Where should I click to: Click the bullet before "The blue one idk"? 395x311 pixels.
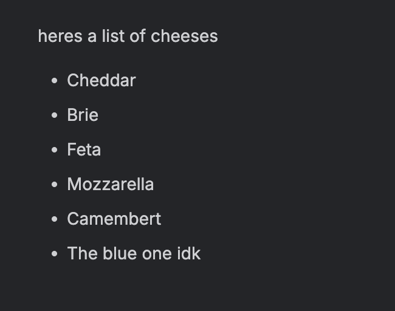tap(55, 254)
